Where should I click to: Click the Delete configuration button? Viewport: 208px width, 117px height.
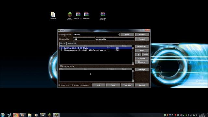[x=142, y=35]
